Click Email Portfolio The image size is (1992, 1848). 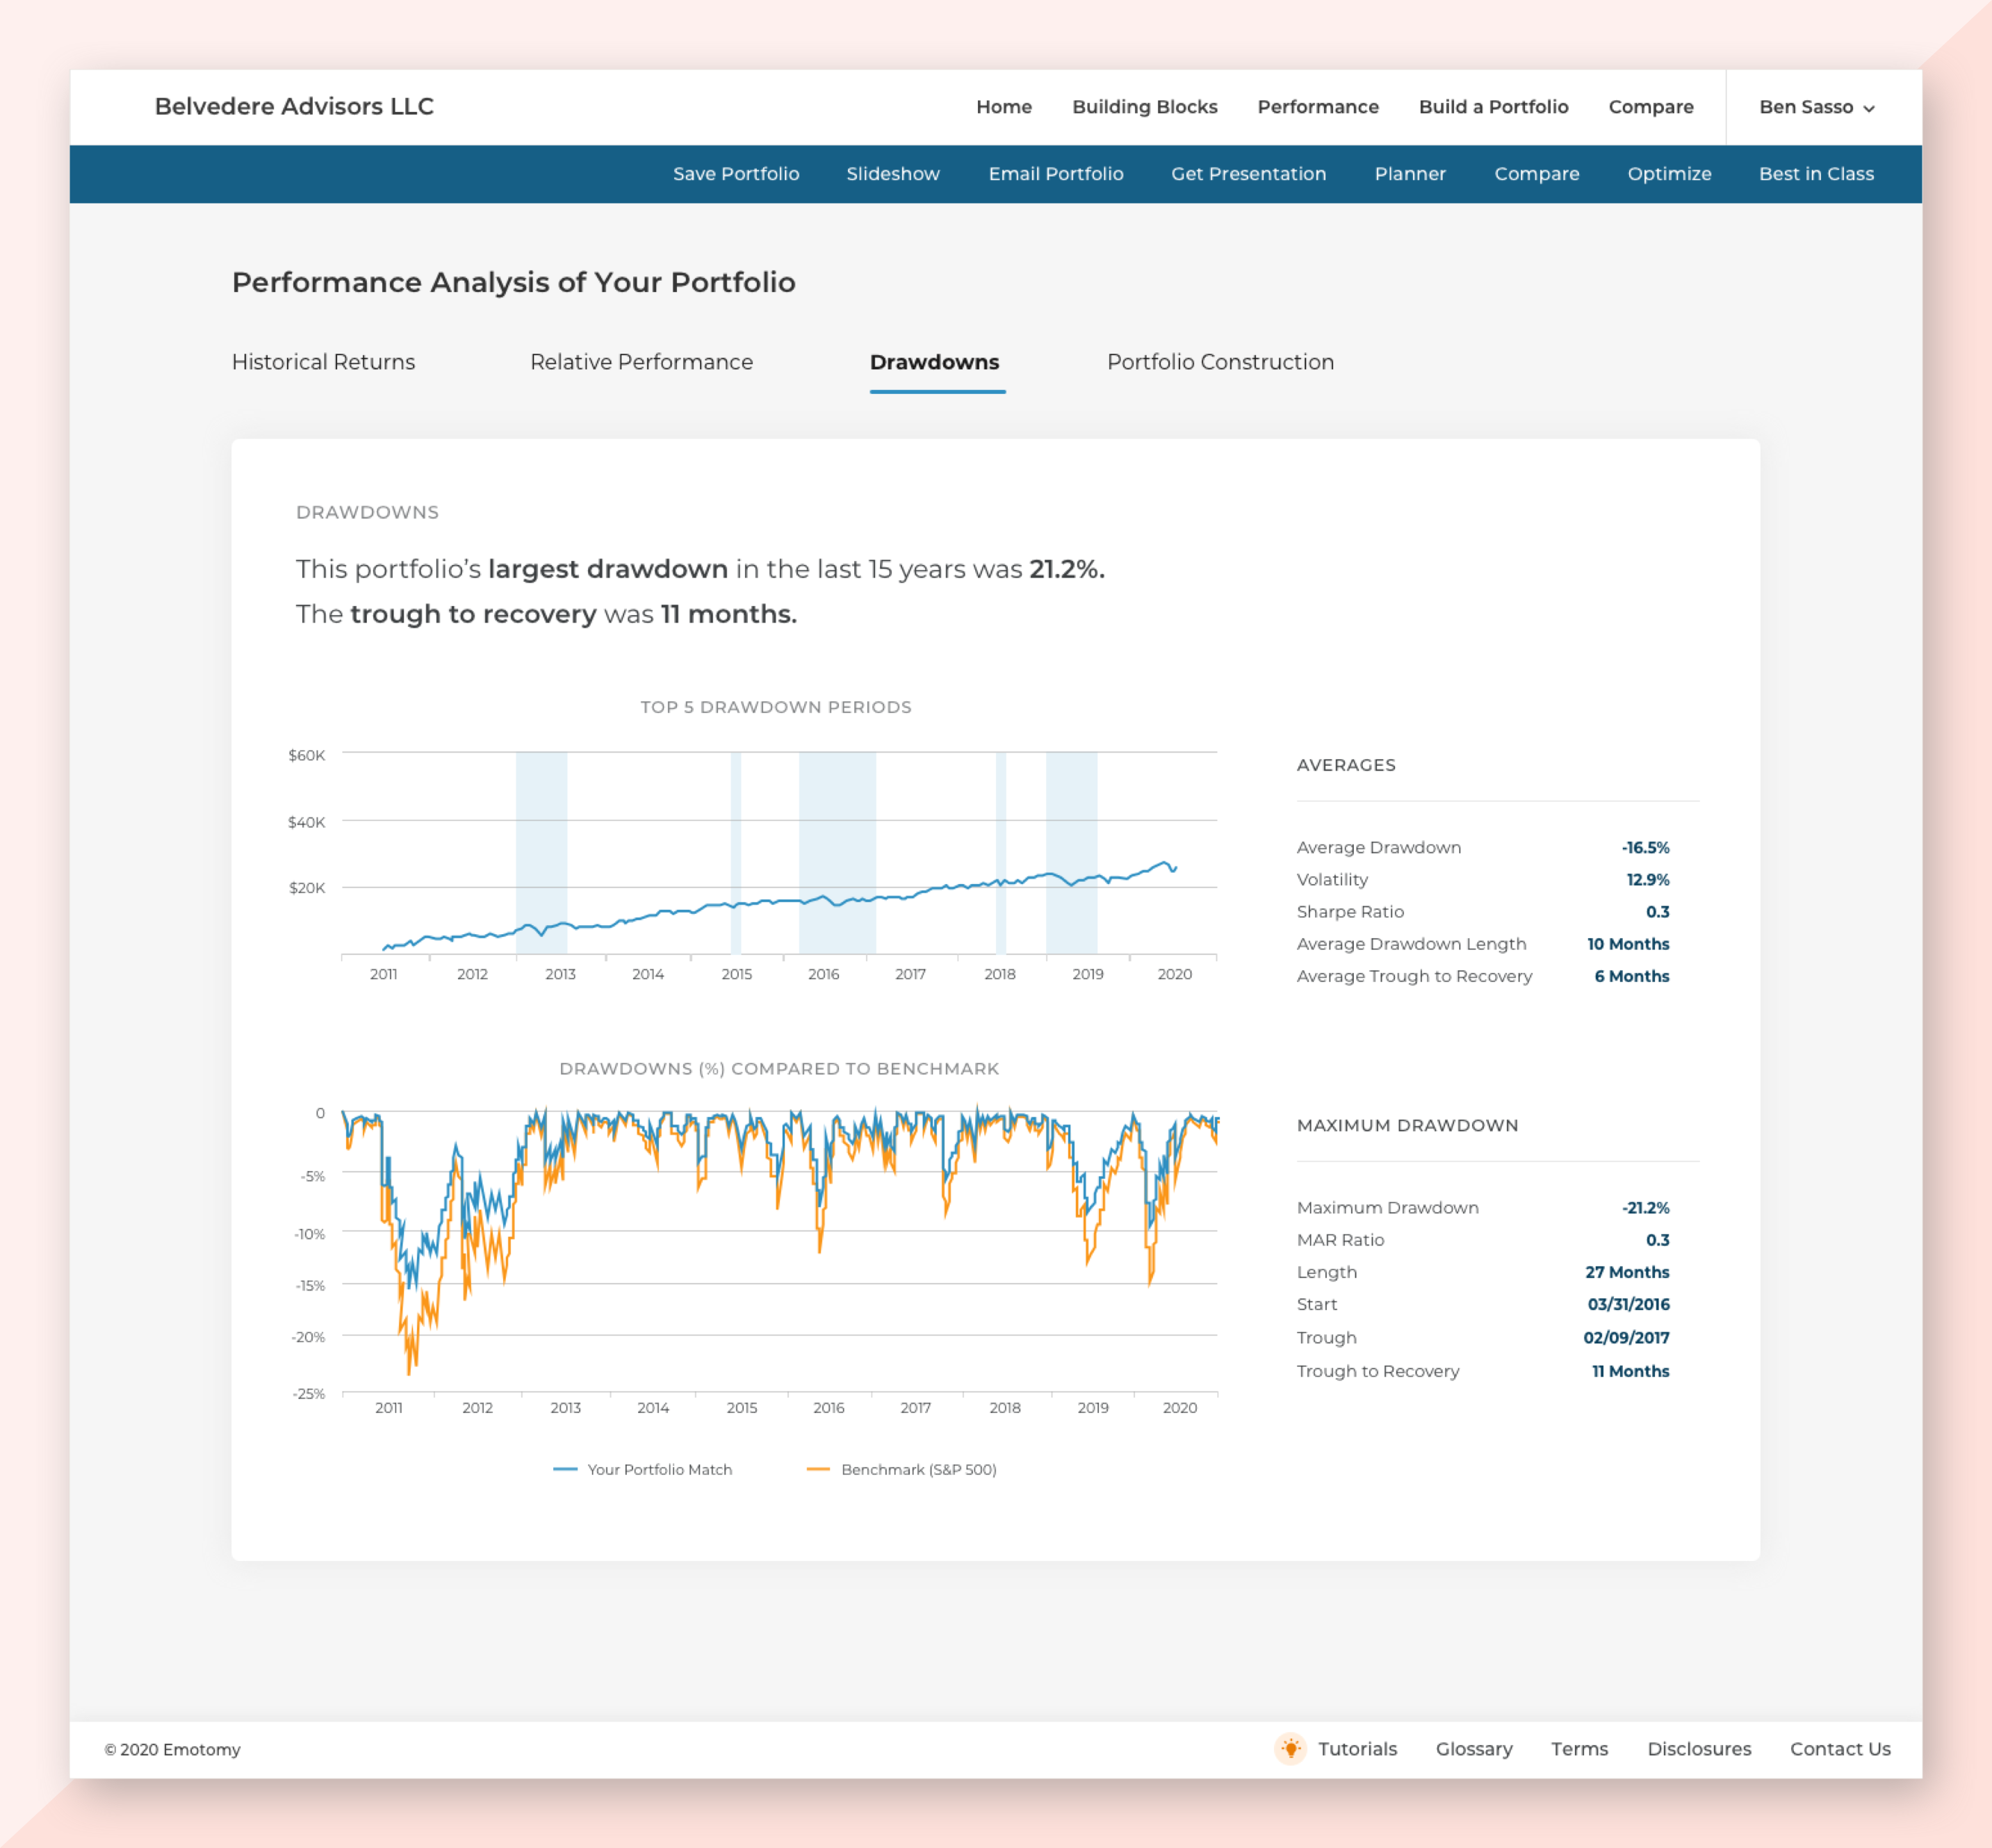click(1056, 174)
